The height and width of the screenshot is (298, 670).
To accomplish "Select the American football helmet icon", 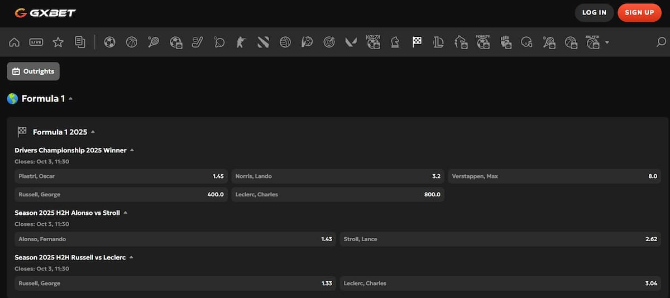I will pyautogui.click(x=527, y=42).
